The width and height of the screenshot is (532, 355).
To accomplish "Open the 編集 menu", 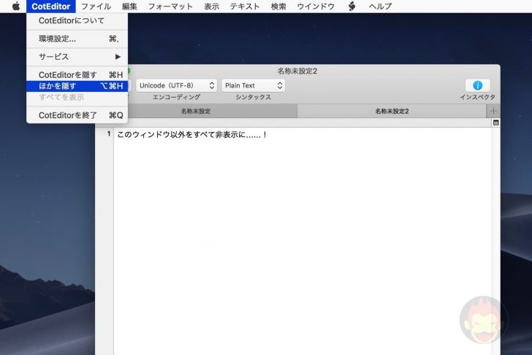I will [129, 6].
